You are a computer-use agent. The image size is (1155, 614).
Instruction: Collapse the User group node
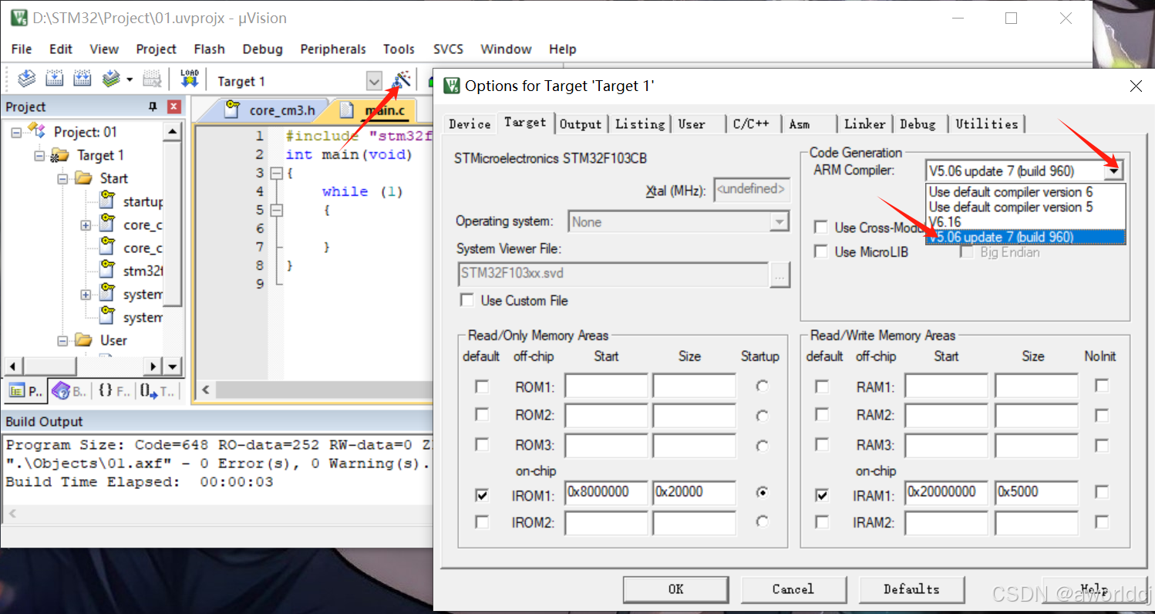[62, 340]
